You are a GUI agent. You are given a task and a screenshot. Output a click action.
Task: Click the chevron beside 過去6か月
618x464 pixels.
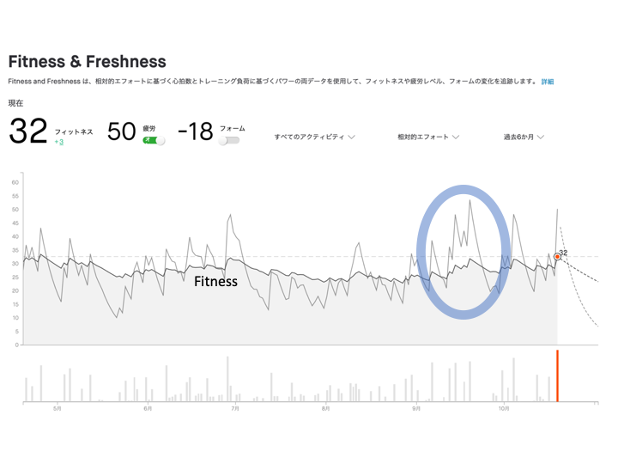click(x=541, y=137)
